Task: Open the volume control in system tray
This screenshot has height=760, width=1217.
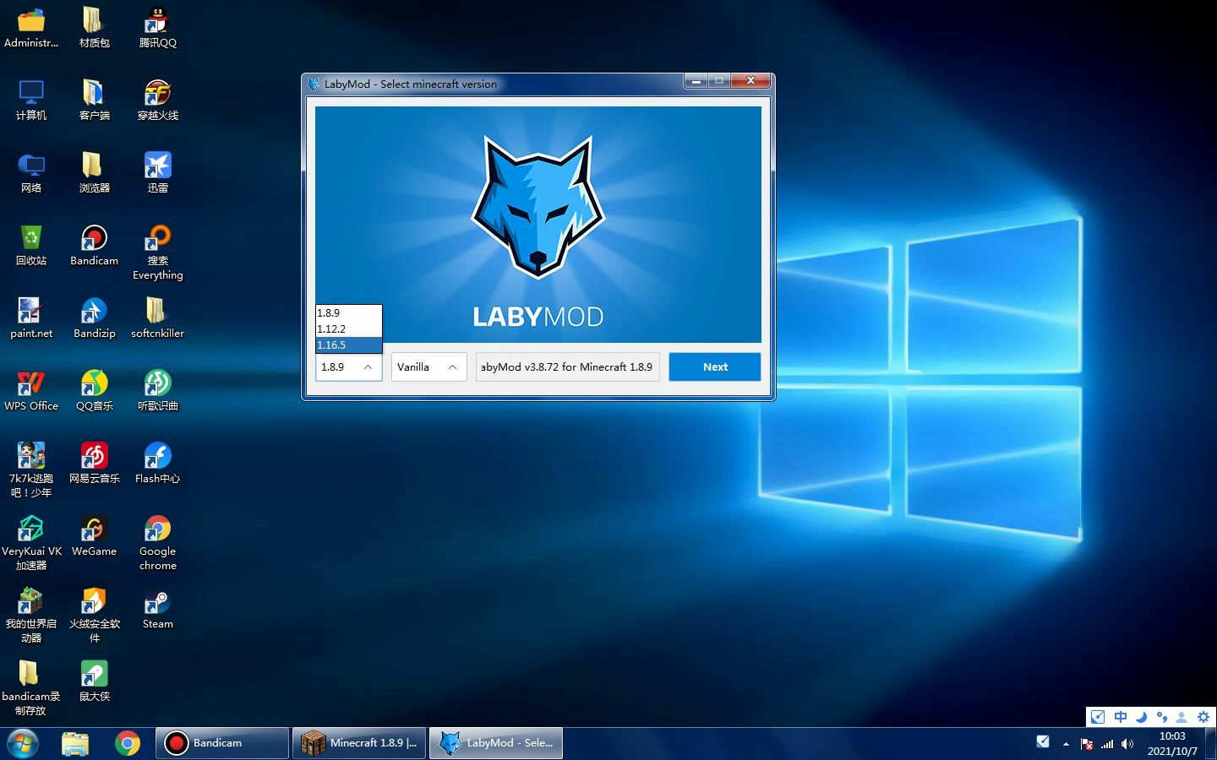Action: tap(1127, 744)
